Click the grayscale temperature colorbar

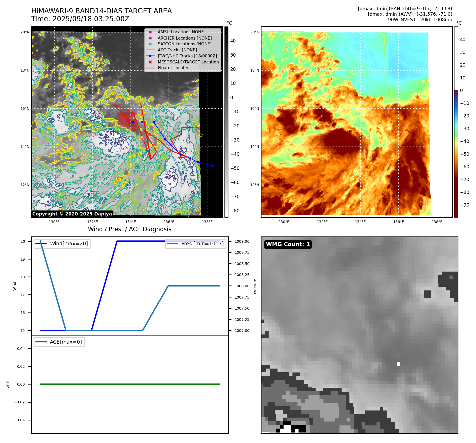coord(226,122)
